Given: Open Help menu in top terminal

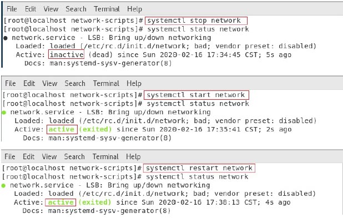Looking at the screenshot, I should (x=134, y=9).
